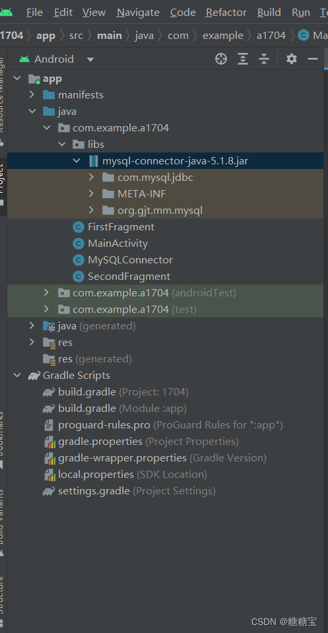
Task: Expand the com.mysql.jdbc package
Action: tap(91, 177)
